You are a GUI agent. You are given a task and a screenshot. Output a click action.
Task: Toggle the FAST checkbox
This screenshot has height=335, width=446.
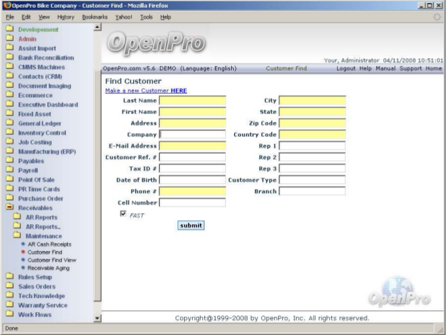pyautogui.click(x=123, y=214)
